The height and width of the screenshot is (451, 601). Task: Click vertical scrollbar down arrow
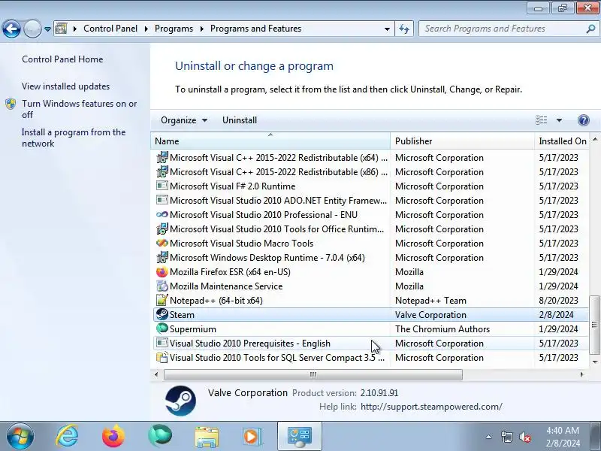(x=594, y=362)
